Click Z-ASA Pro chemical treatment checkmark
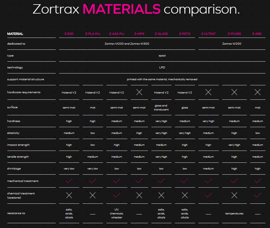Image resolution: width=270 pixels, height=228 pixels. pos(117,195)
